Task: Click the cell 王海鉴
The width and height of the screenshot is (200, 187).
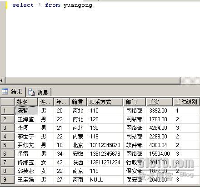Action: 26,119
